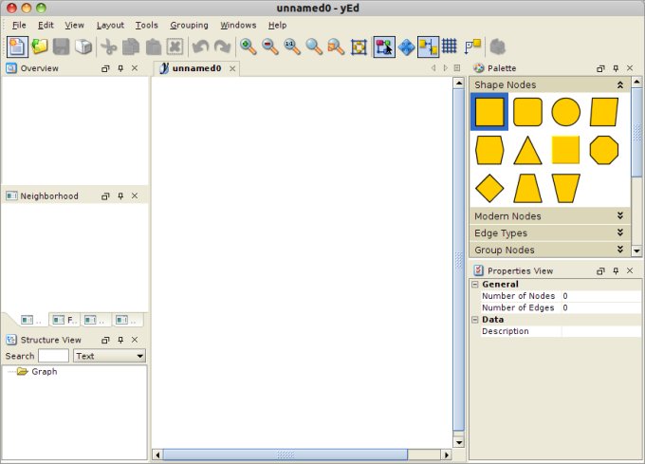Click the Zoom In magnifier icon

pos(248,46)
